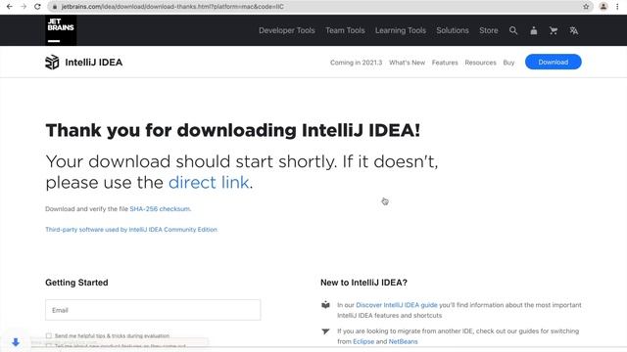627x352 pixels.
Task: Click the browser forward arrow
Action: [x=24, y=7]
